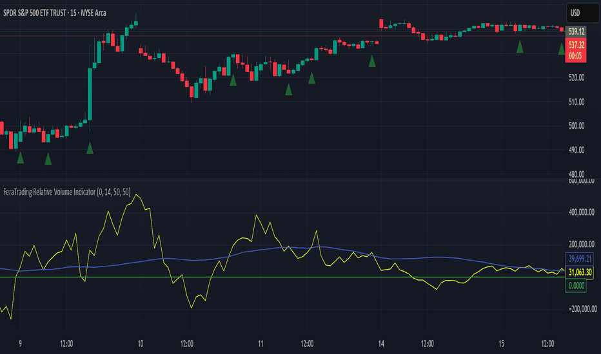This screenshot has height=354, width=601.
Task: Click the 200,000.00 indicator scale value
Action: pos(582,244)
